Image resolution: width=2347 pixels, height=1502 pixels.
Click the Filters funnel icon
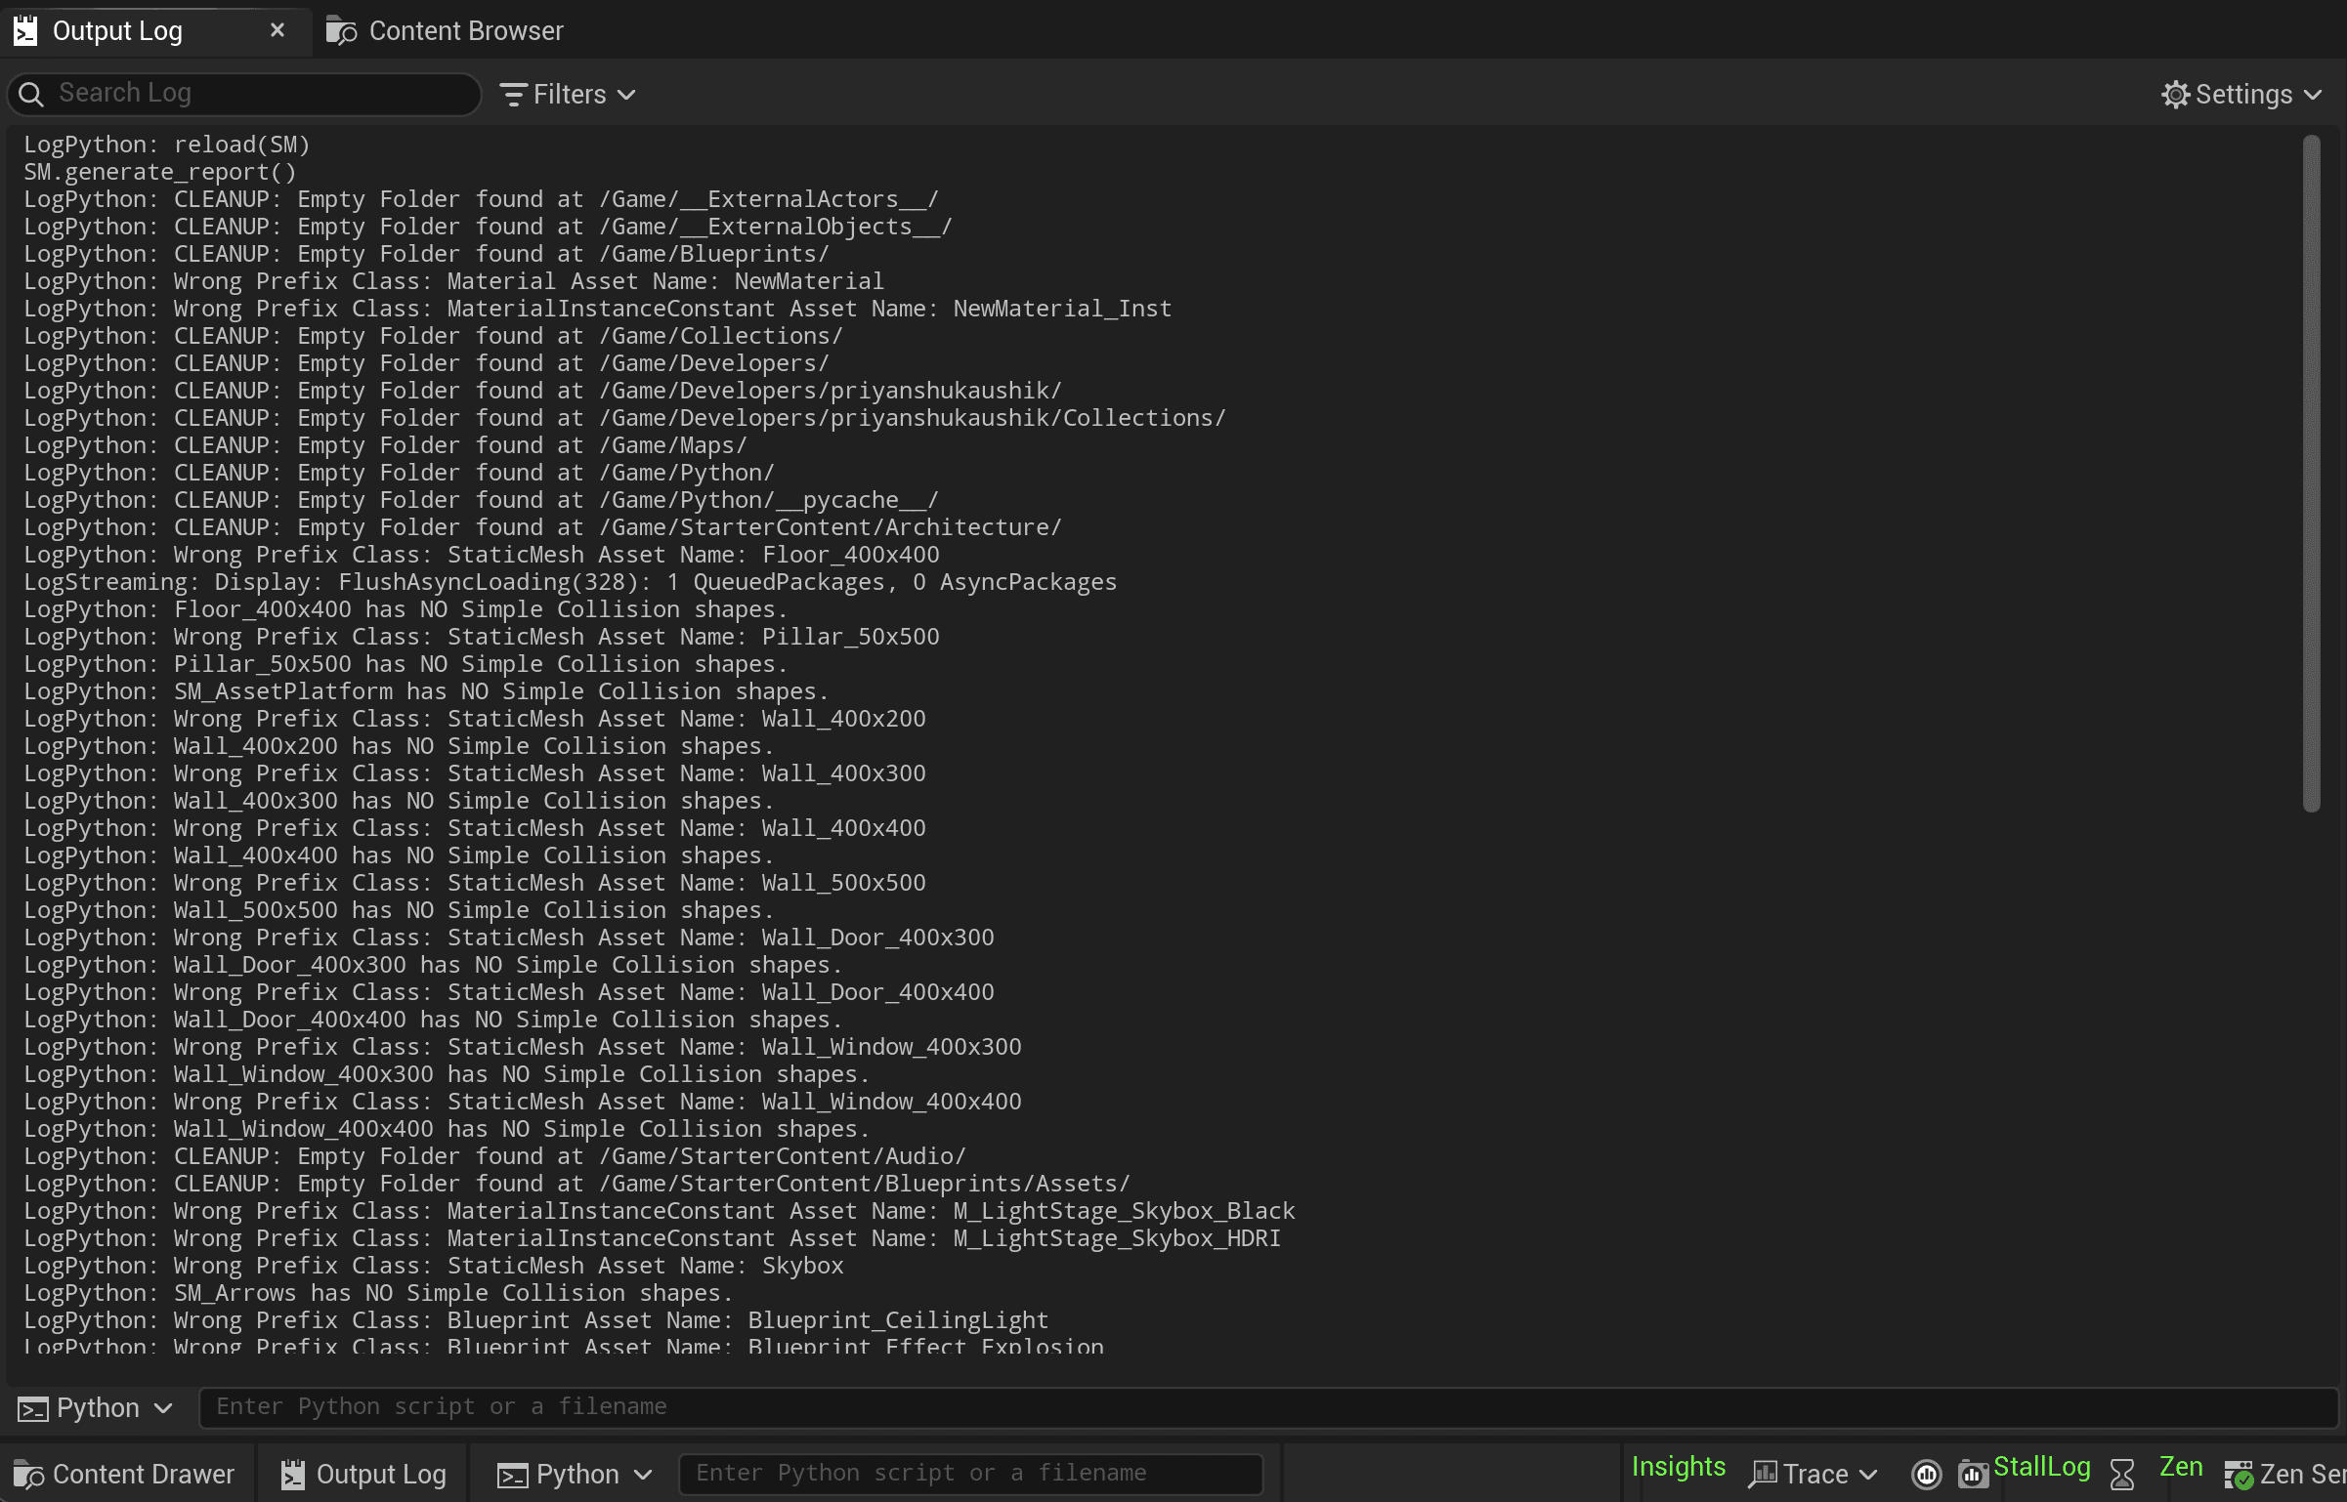[513, 95]
